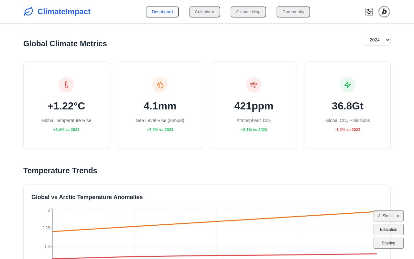Click the 1.5 y-axis label

point(47,247)
